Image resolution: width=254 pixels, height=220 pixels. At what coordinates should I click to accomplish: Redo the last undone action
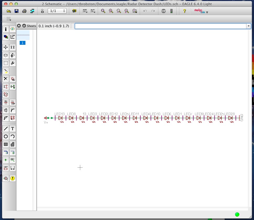tap(153, 11)
